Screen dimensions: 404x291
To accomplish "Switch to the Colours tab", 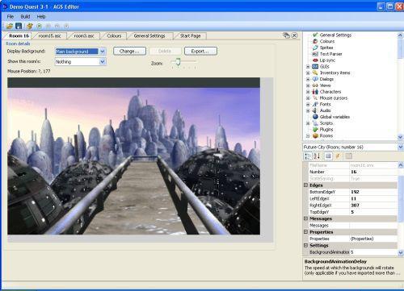I will pos(114,35).
